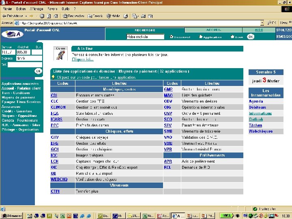Click the CIAL house logo icon
The width and height of the screenshot is (292, 219).
click(x=12, y=34)
